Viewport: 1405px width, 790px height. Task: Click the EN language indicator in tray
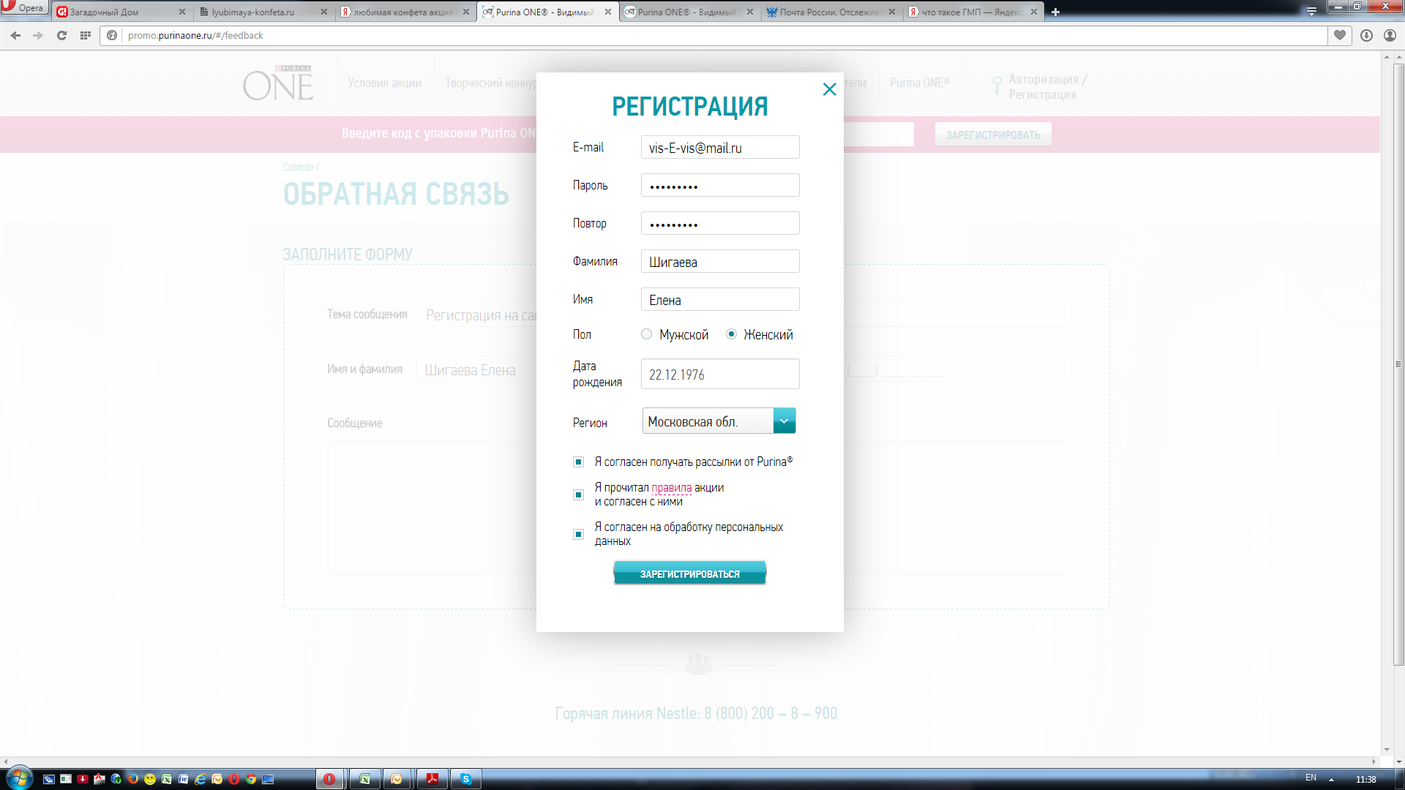pyautogui.click(x=1311, y=778)
